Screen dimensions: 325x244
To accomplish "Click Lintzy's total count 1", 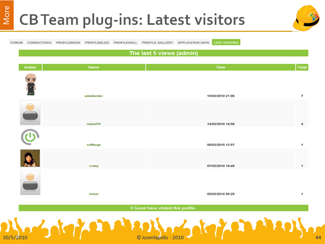I will pyautogui.click(x=302, y=166).
